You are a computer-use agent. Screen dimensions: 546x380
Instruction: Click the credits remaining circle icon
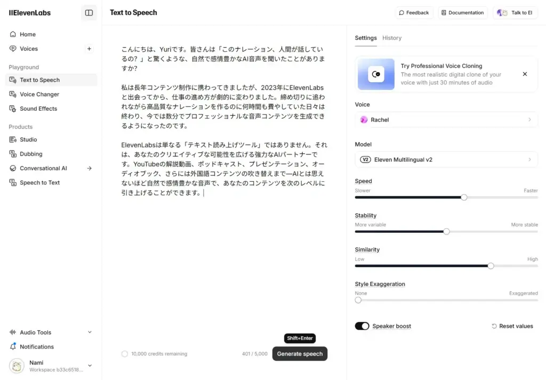tap(125, 354)
